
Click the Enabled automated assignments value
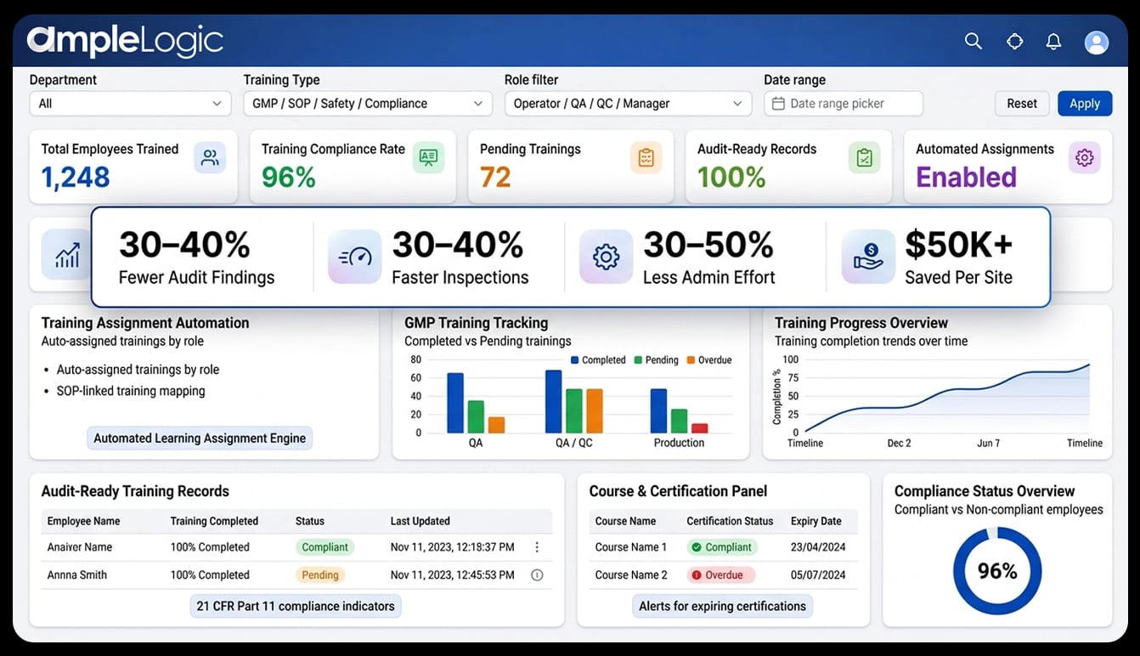tap(966, 177)
